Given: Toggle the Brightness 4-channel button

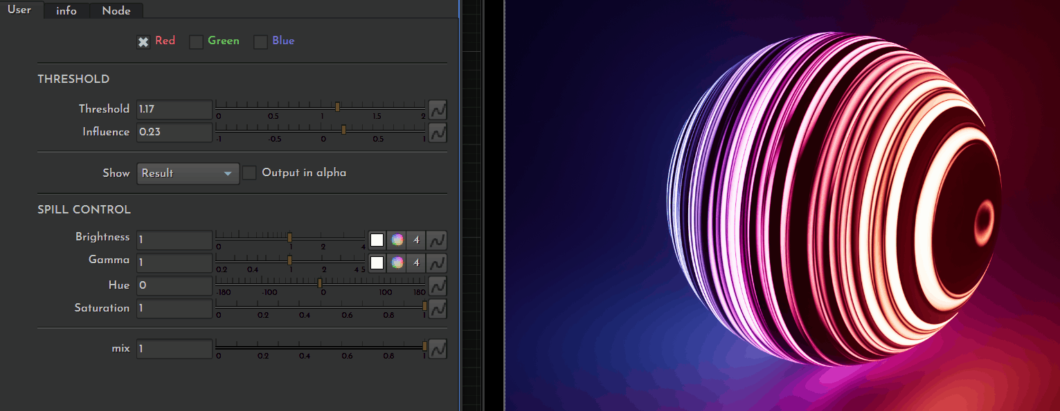Looking at the screenshot, I should [416, 240].
